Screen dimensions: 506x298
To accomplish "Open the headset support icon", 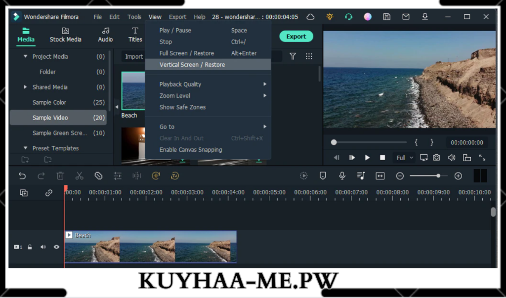I will (x=348, y=17).
